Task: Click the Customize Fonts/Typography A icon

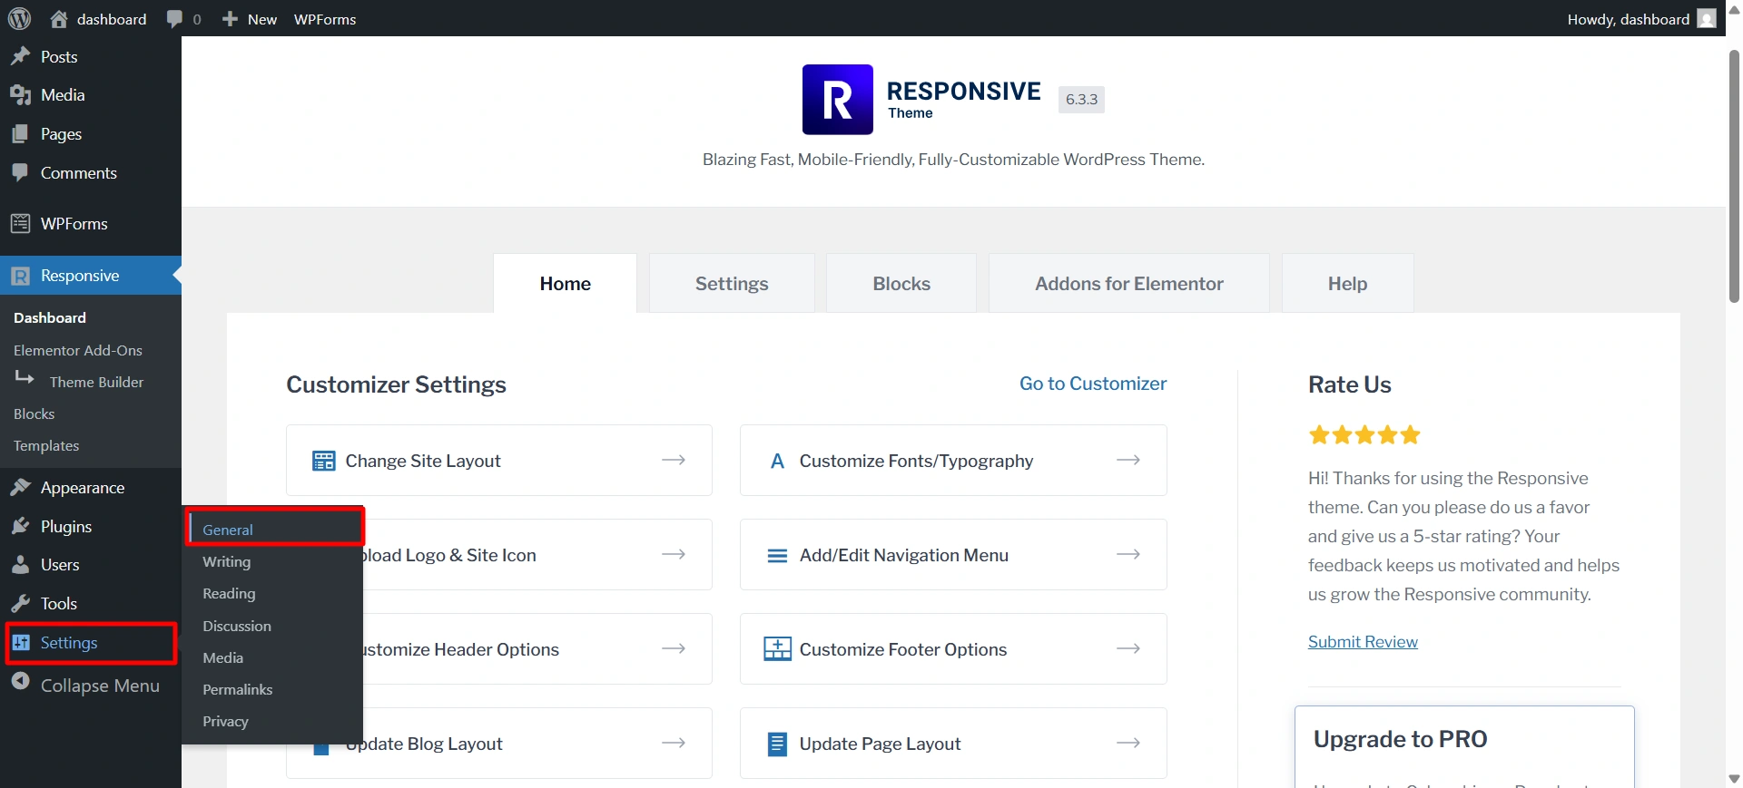Action: 777,461
